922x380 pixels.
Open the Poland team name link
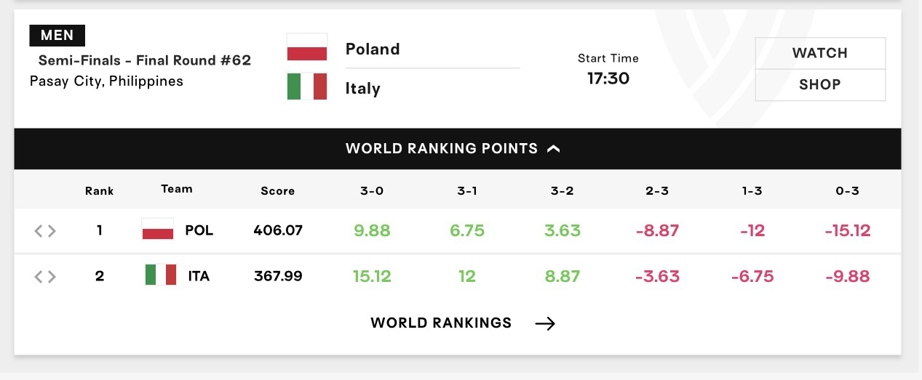(373, 49)
